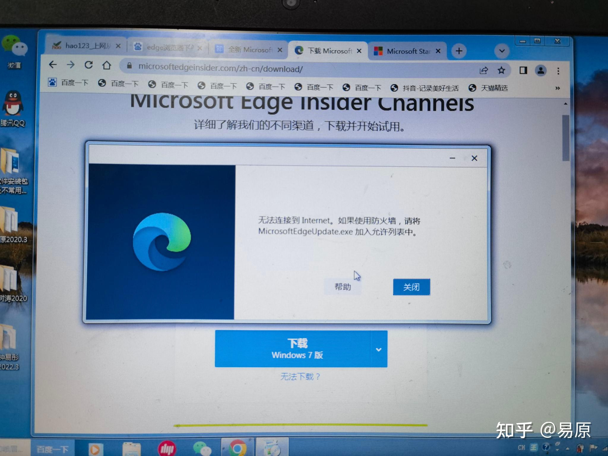Click the share page icon in address bar
The width and height of the screenshot is (608, 456).
[484, 70]
